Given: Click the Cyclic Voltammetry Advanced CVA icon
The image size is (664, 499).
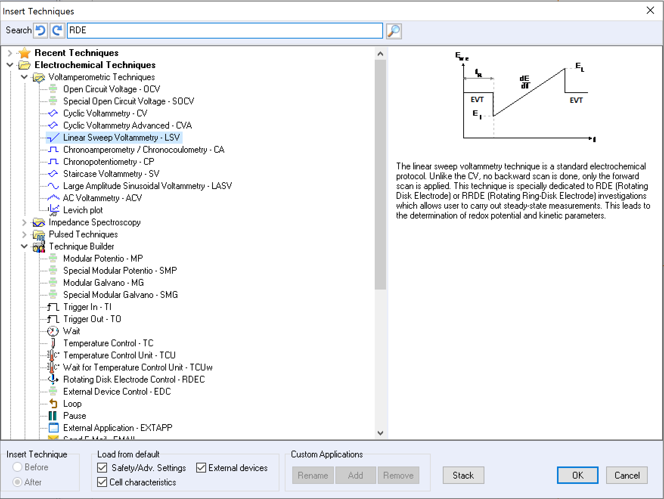Looking at the screenshot, I should pyautogui.click(x=53, y=126).
